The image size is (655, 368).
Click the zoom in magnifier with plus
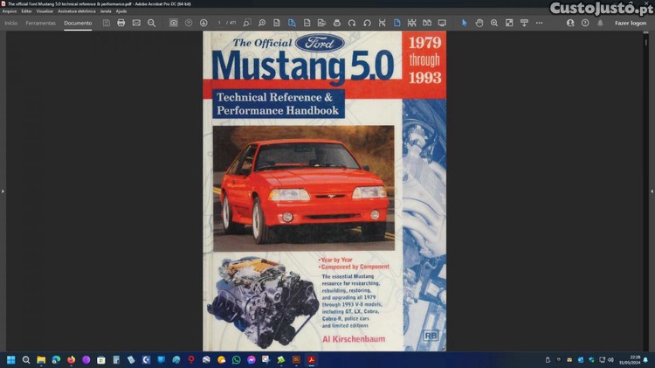tap(494, 23)
